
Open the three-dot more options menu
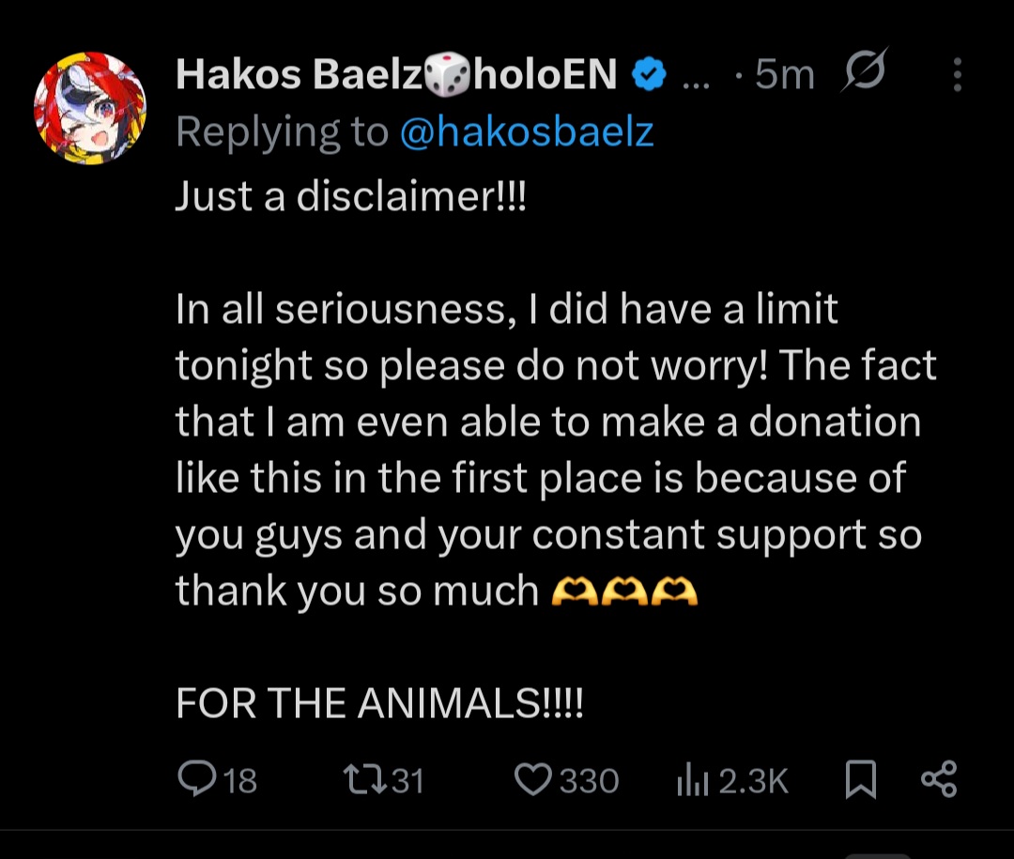coord(958,74)
